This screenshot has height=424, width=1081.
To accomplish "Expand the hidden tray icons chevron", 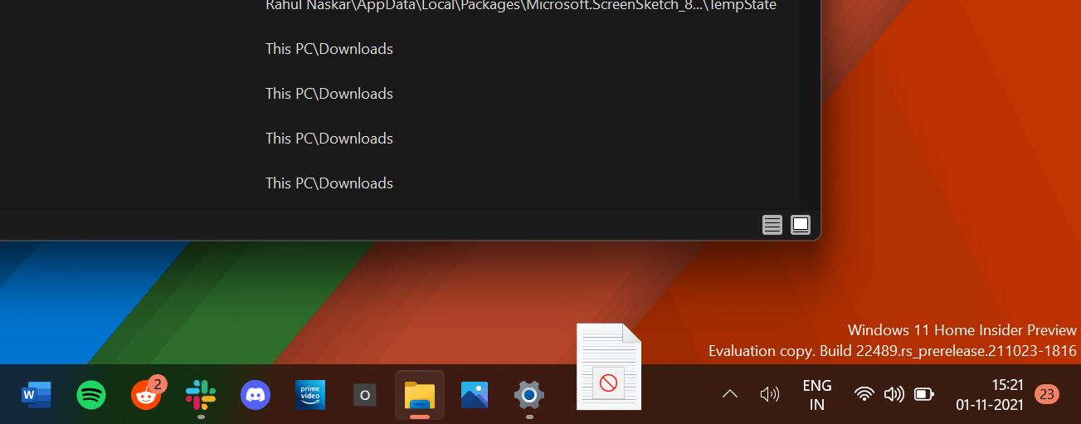I will click(730, 394).
